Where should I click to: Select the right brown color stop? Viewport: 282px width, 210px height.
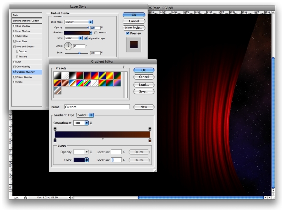click(150, 140)
